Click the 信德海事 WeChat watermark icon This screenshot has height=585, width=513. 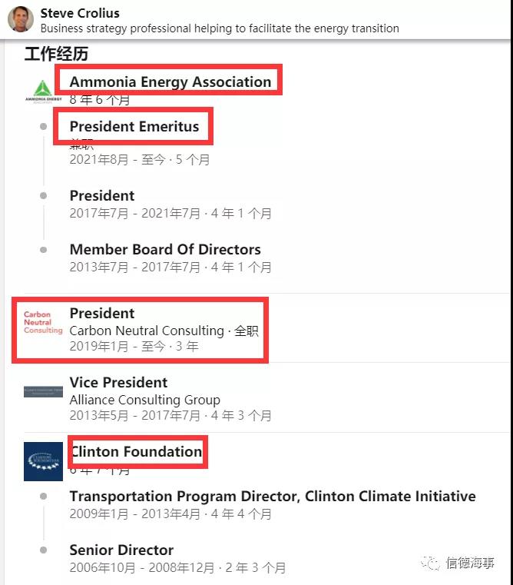click(431, 563)
